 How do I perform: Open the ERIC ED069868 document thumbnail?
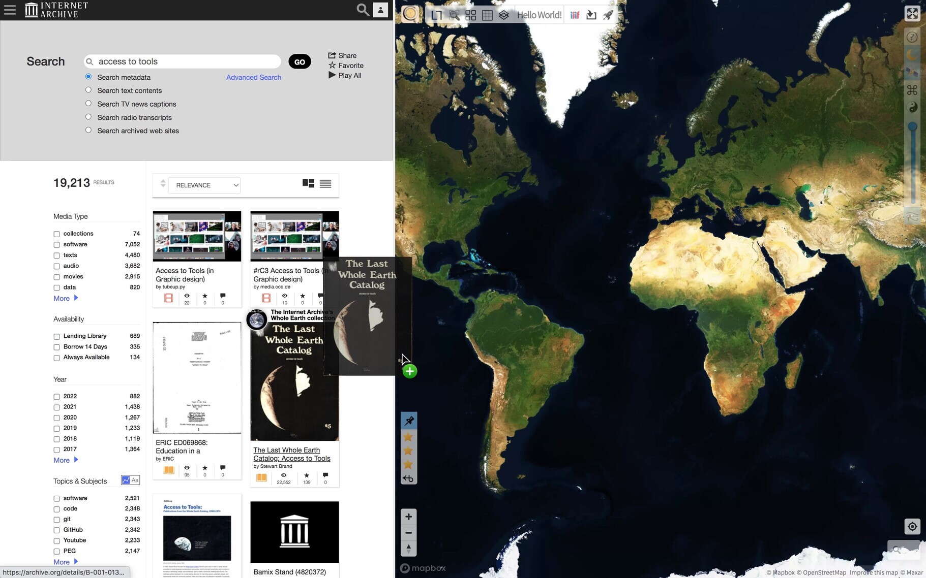[x=197, y=377]
